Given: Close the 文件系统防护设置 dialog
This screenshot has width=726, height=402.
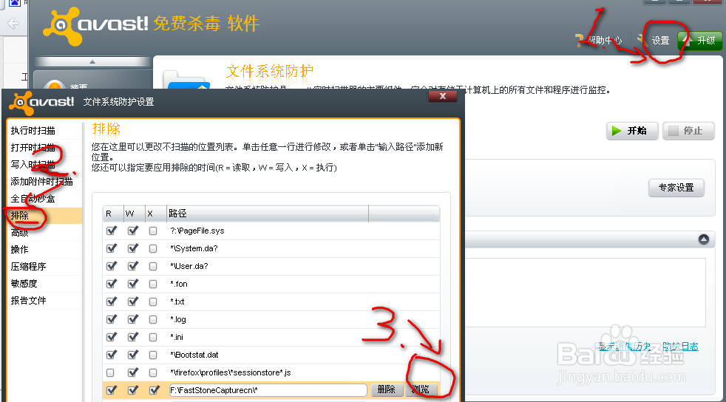Looking at the screenshot, I should 443,96.
